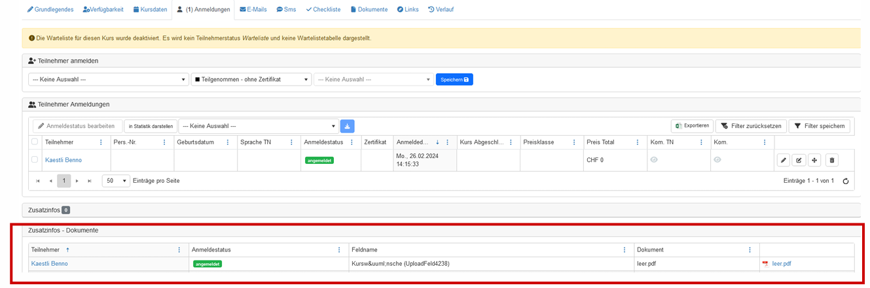The image size is (870, 288).
Task: Click the pencil edit icon for Kaestli Benno
Action: (x=784, y=160)
